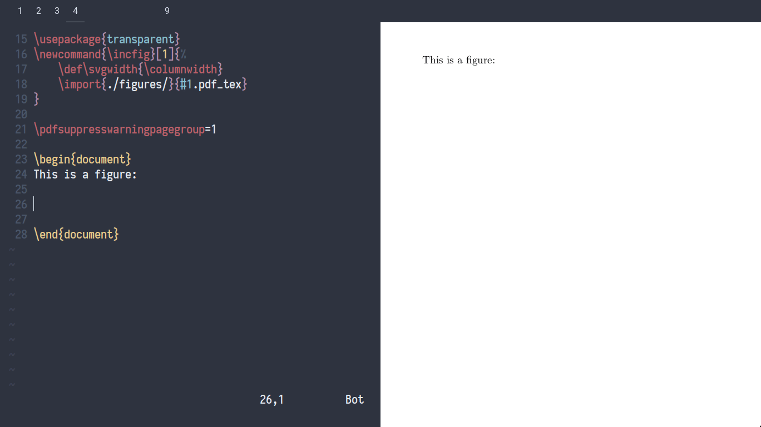Place cursor on \end{document}
This screenshot has height=427, width=761.
pos(76,234)
